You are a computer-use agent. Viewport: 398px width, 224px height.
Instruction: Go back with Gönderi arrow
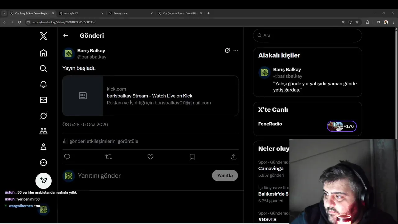click(x=66, y=35)
